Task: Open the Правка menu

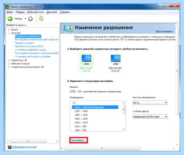Action: click(x=20, y=12)
